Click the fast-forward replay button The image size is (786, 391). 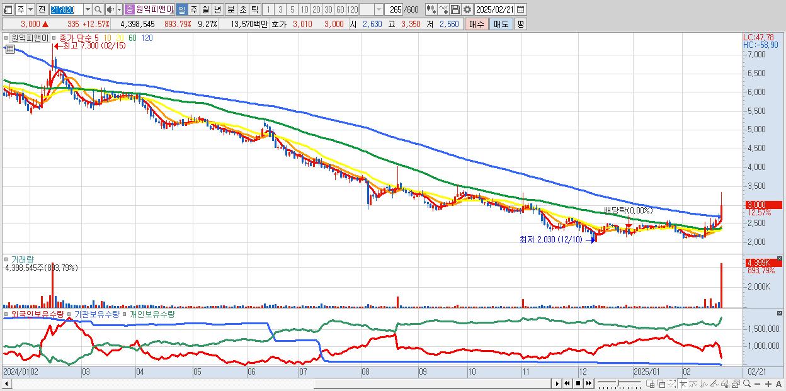click(588, 383)
